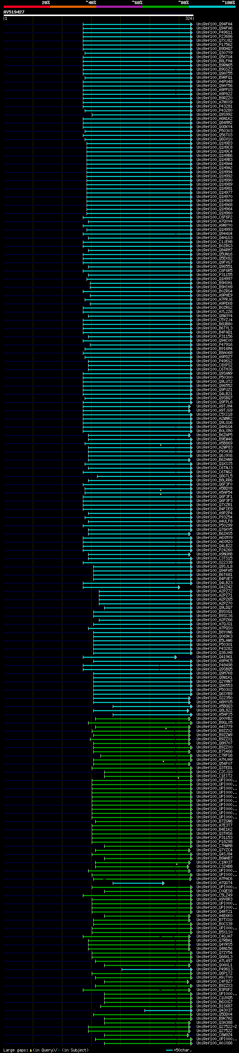Image resolution: width=239 pixels, height=1053 pixels.
Task: Select the UniRef100_A9PHE9 label
Action: (214, 295)
